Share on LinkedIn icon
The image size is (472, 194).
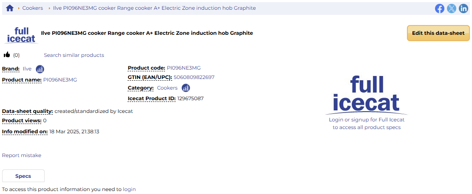pos(463,8)
